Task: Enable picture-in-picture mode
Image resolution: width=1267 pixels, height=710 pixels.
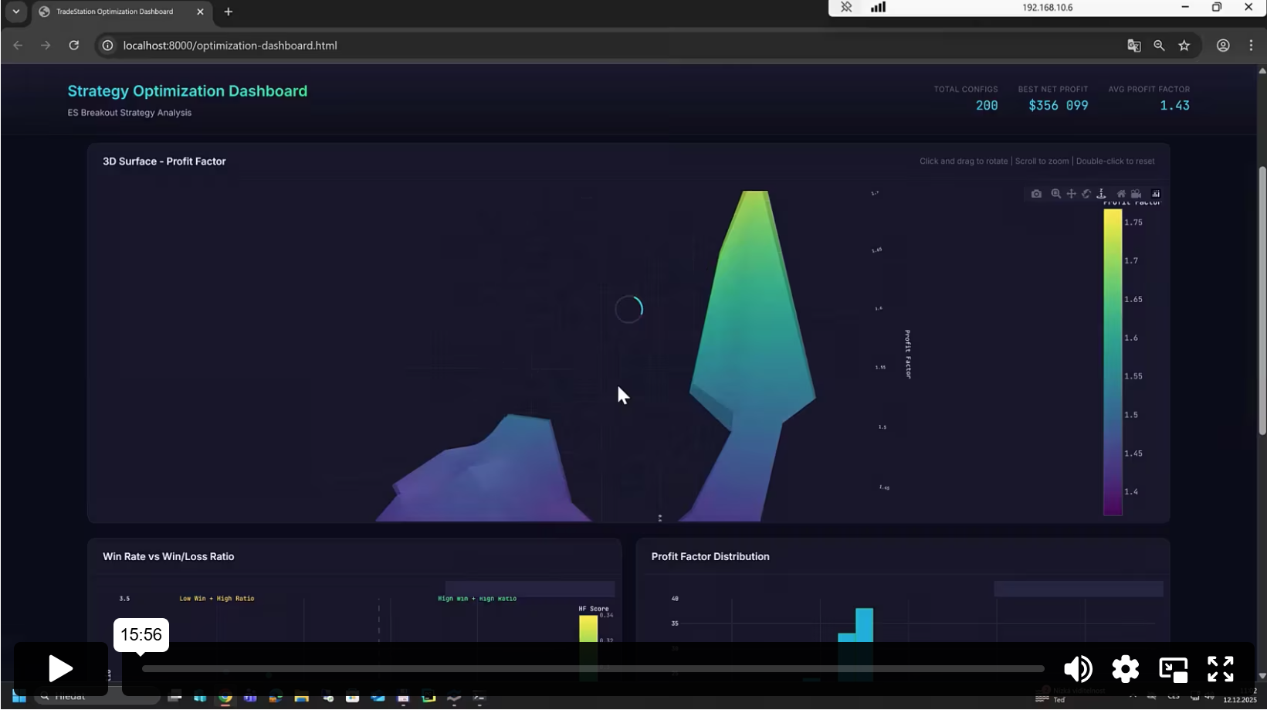Action: tap(1173, 669)
